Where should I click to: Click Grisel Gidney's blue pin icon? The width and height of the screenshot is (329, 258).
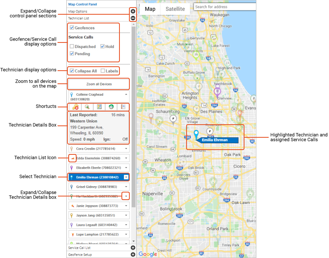pos(71,187)
